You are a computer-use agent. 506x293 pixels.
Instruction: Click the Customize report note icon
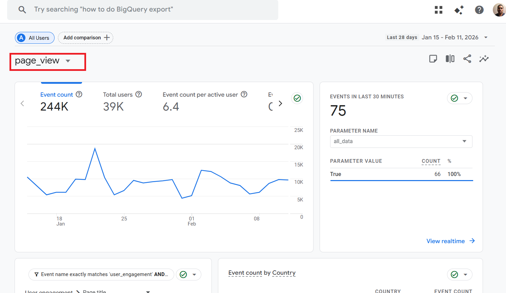[433, 59]
